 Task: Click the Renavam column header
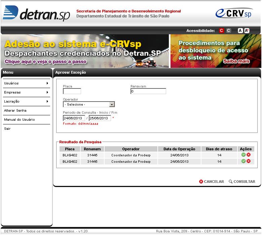pyautogui.click(x=92, y=149)
